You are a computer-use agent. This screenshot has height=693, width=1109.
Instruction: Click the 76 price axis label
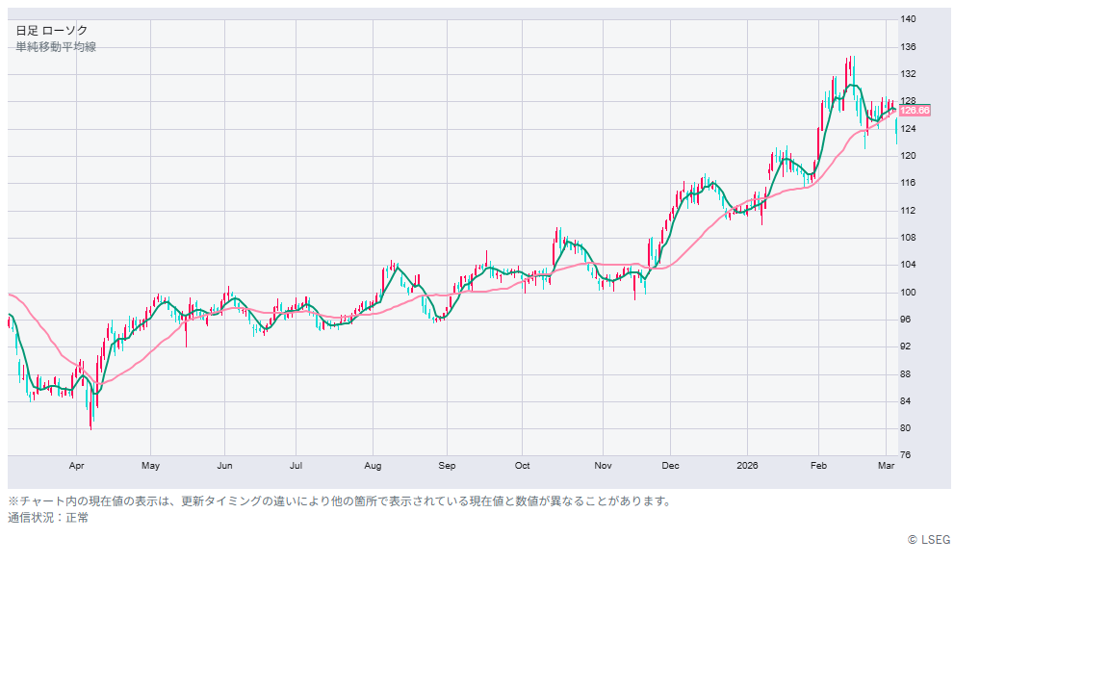[906, 455]
